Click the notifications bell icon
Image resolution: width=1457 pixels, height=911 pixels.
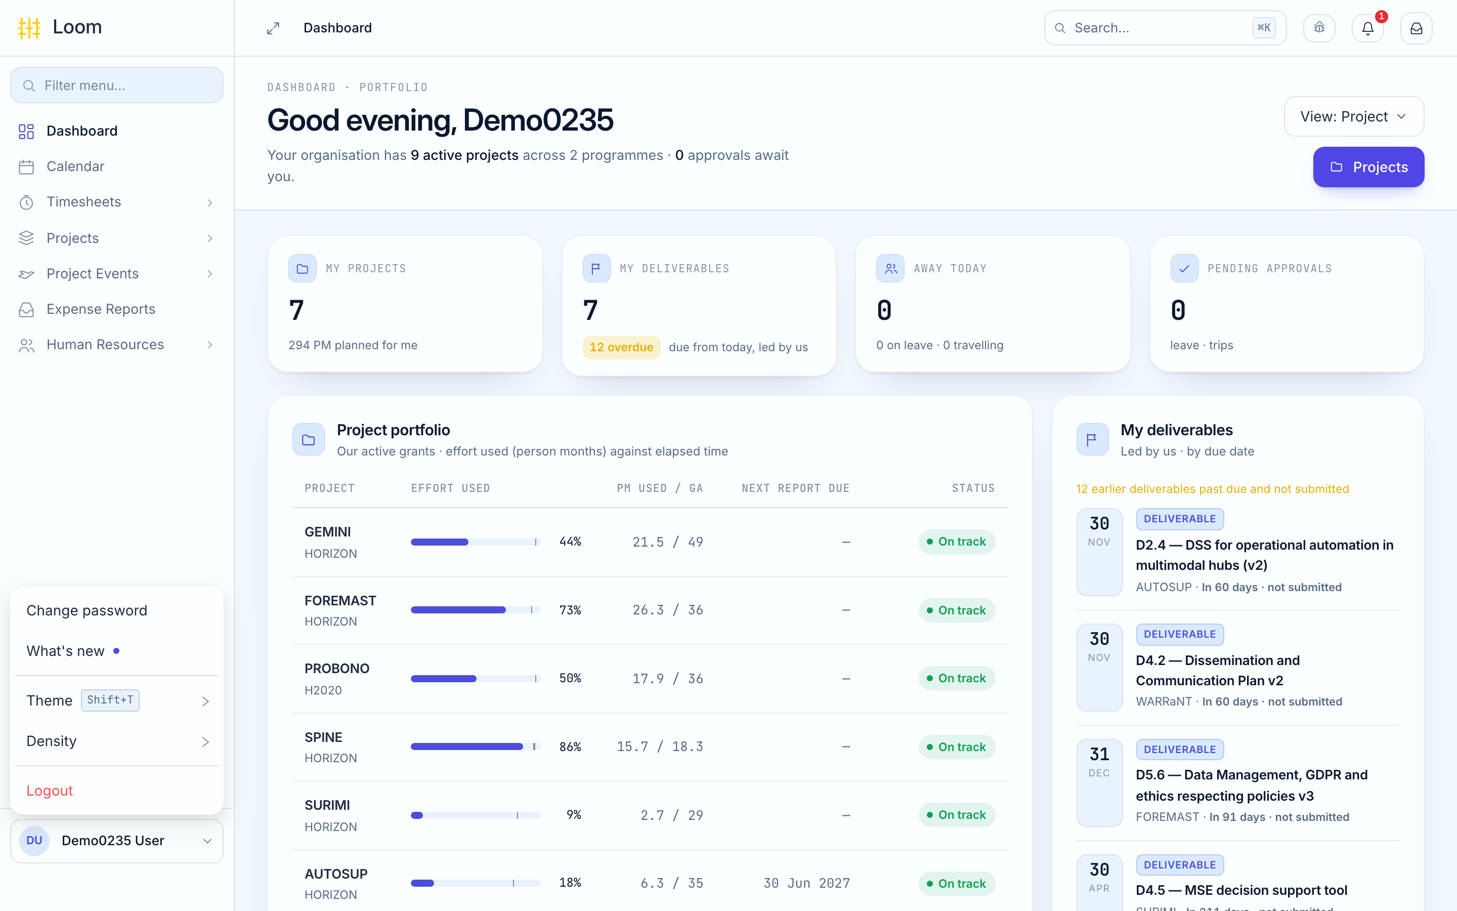[x=1367, y=28]
